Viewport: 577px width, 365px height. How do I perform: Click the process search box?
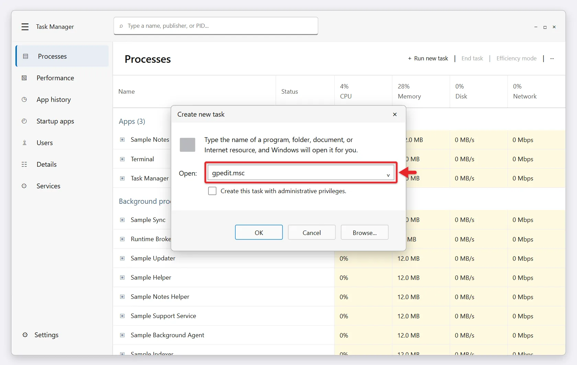point(216,26)
